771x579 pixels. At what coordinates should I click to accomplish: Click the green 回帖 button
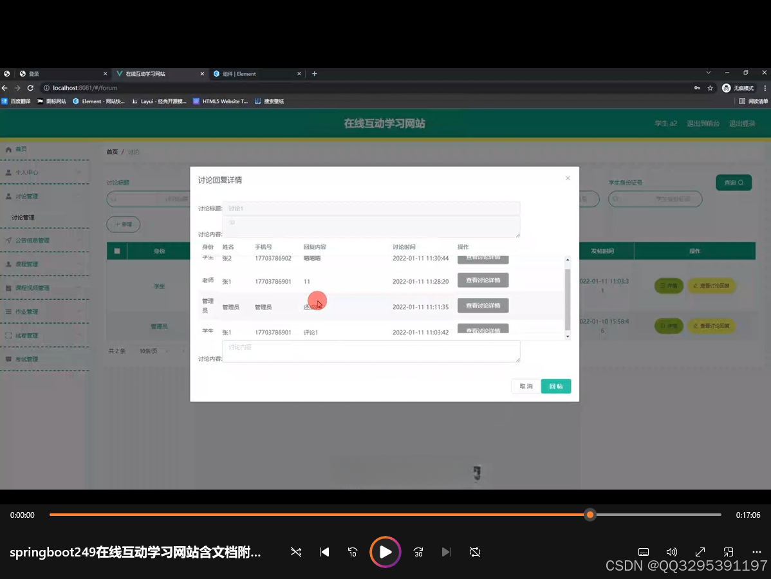point(555,386)
